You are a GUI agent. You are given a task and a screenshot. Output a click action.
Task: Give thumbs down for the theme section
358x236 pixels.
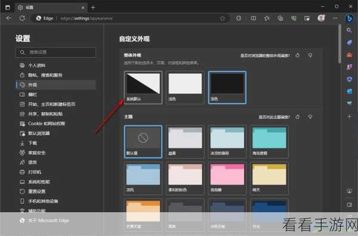tap(310, 117)
